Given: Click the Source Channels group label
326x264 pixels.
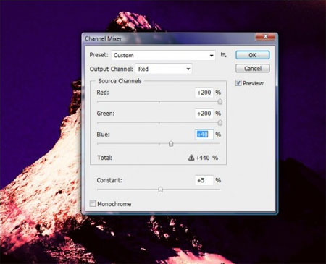Looking at the screenshot, I should [120, 81].
